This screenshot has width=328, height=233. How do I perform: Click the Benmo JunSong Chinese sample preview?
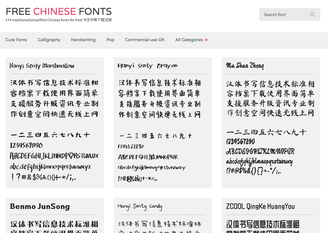[x=54, y=227]
